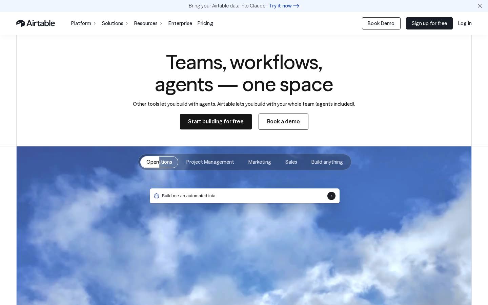Open the Try it now link
Screen dimensions: 488x305
(284, 6)
